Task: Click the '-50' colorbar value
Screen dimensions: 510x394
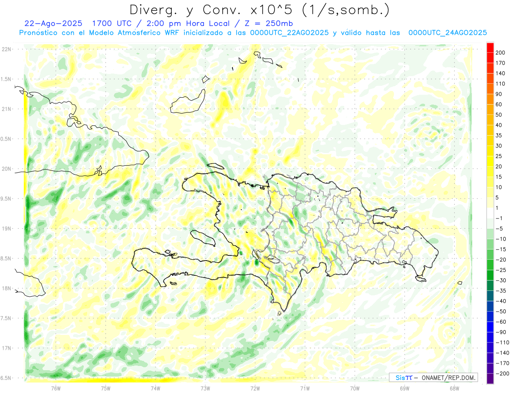Action: tap(501, 312)
